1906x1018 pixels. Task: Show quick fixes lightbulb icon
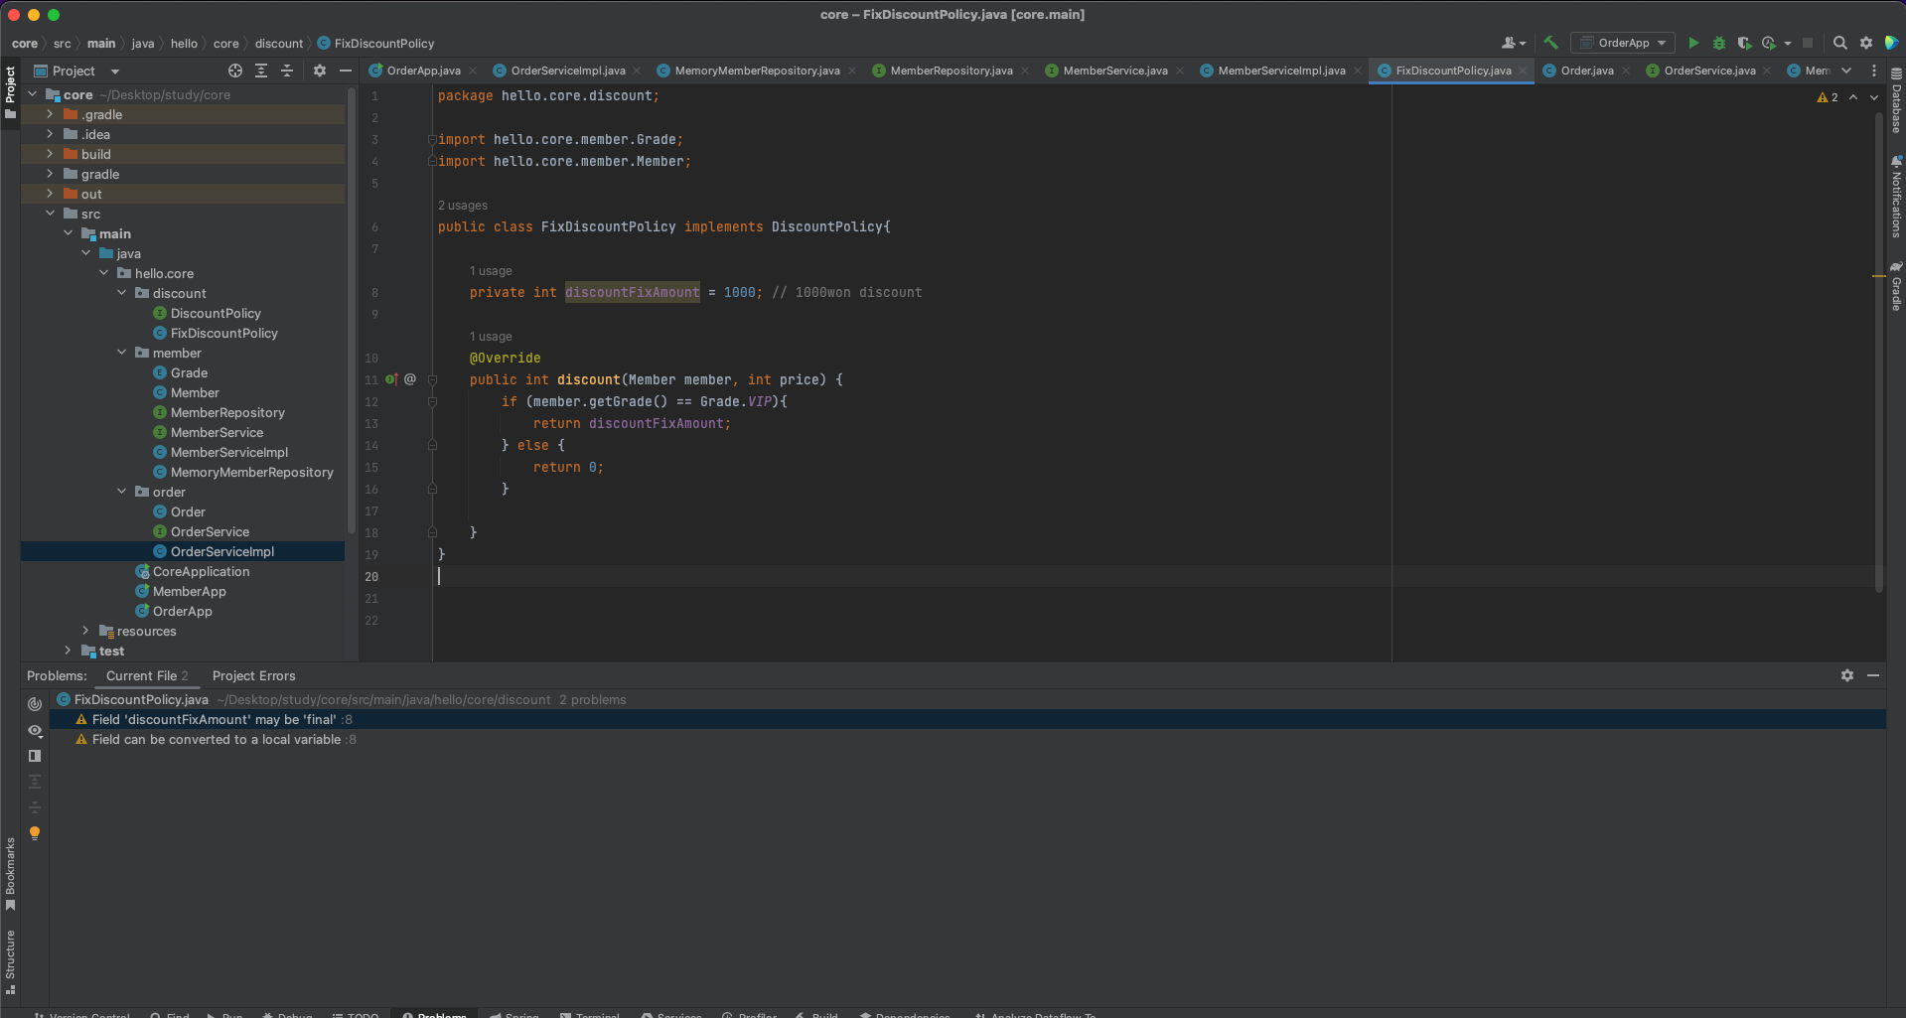click(x=35, y=833)
